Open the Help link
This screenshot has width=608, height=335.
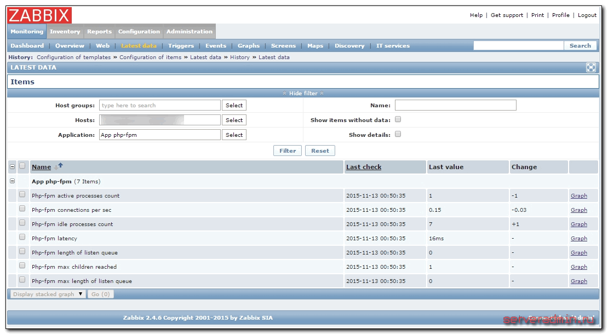(476, 15)
